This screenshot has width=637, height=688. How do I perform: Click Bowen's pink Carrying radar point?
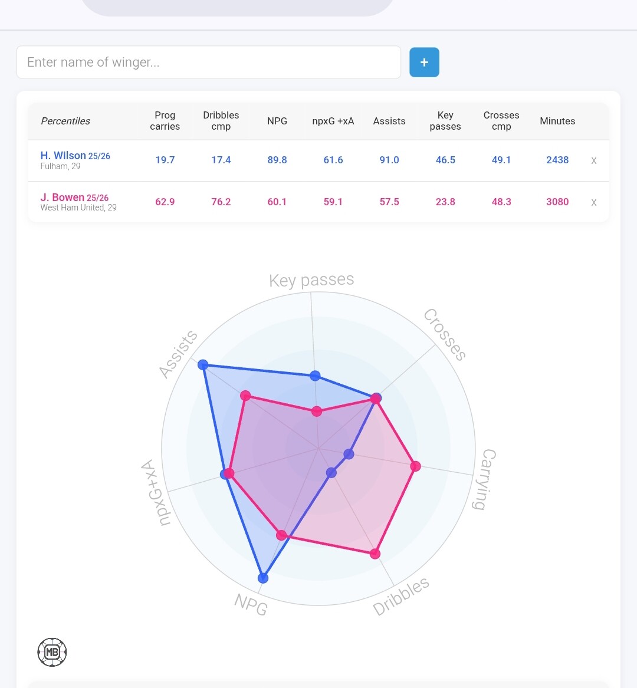click(x=415, y=466)
